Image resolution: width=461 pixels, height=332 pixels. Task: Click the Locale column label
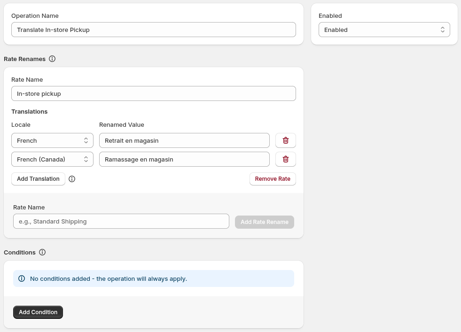pyautogui.click(x=21, y=124)
